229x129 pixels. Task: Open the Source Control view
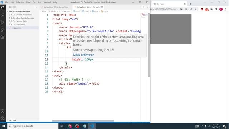click(3, 22)
